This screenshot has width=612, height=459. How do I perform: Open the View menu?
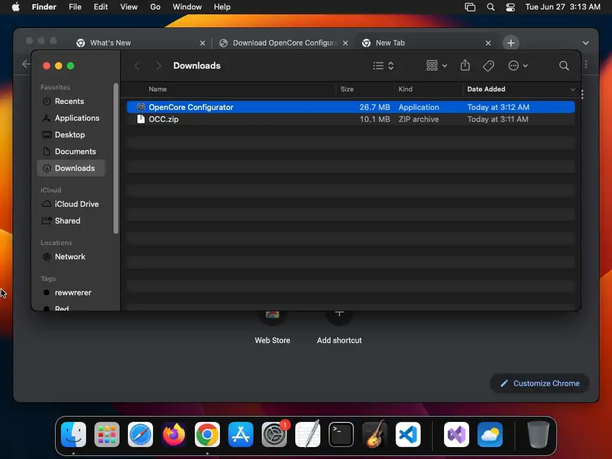point(129,7)
